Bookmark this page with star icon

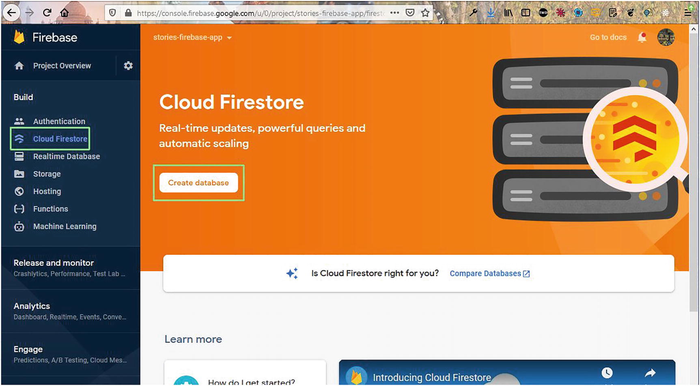425,13
